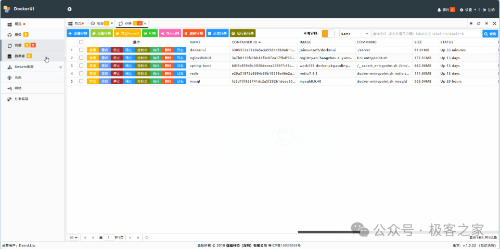Open data volumes in sidebar menu
This screenshot has height=250, width=500.
[33, 56]
